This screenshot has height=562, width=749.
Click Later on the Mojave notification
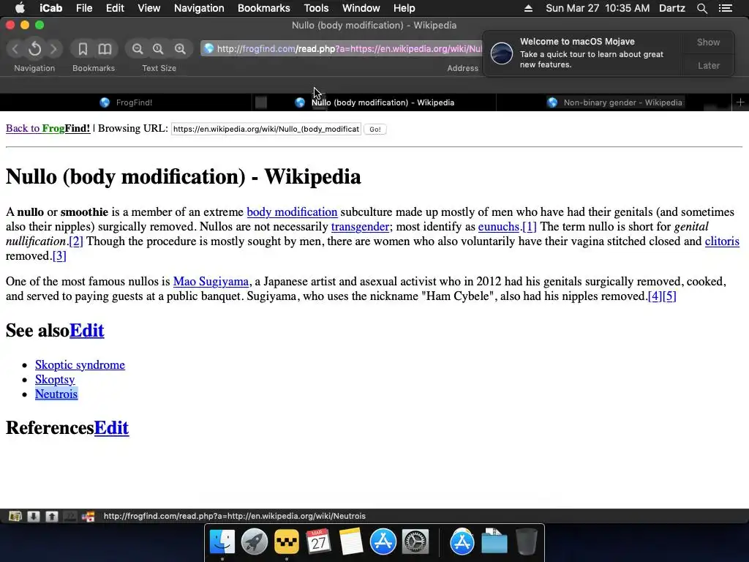click(x=708, y=65)
